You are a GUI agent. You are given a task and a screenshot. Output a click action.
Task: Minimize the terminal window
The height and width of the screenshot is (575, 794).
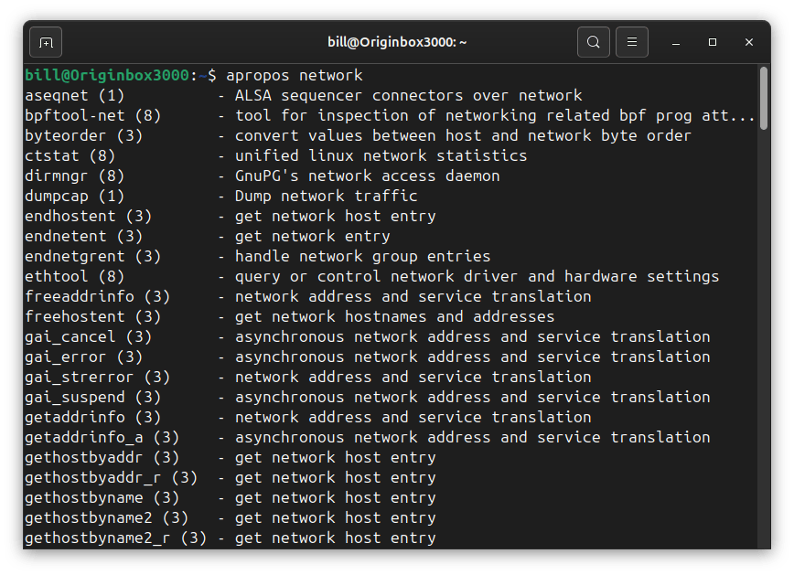pos(677,43)
